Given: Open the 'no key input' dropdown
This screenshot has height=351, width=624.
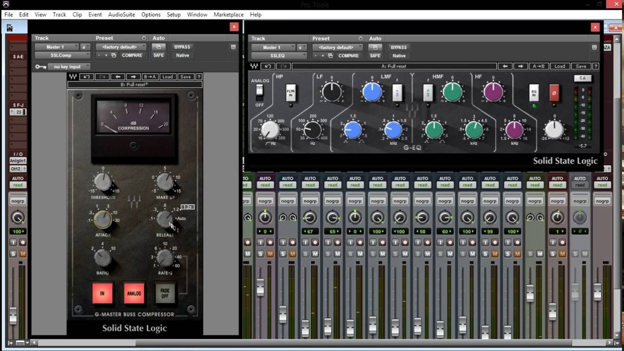Looking at the screenshot, I should point(69,67).
